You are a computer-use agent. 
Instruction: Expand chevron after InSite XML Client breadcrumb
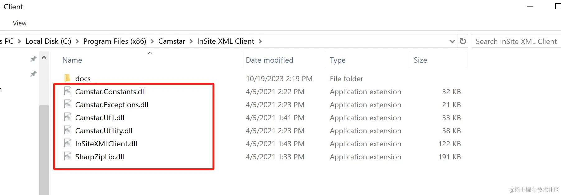pos(260,41)
